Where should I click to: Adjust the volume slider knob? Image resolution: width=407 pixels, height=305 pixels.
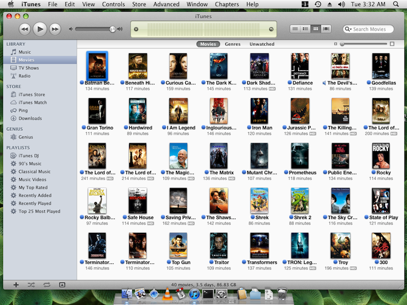point(112,29)
